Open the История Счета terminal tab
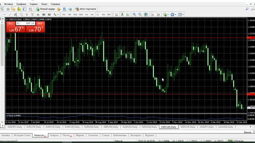Image resolution: width=255 pixels, height=143 pixels. (x=22, y=135)
